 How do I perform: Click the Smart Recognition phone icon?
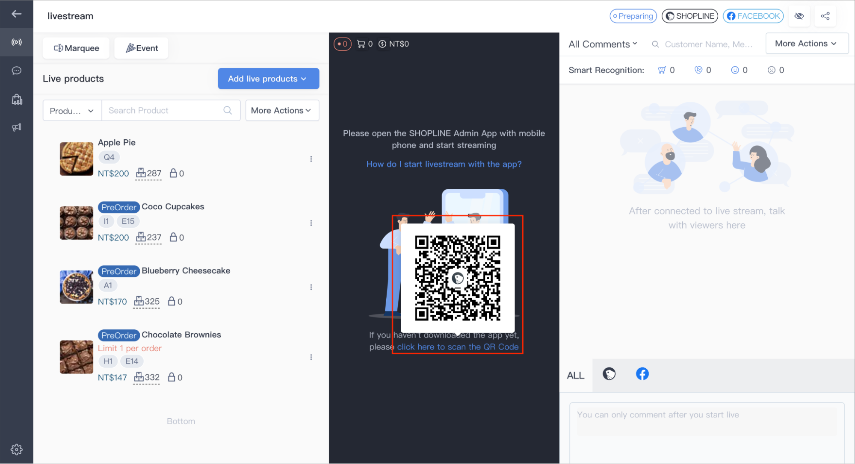coord(698,70)
